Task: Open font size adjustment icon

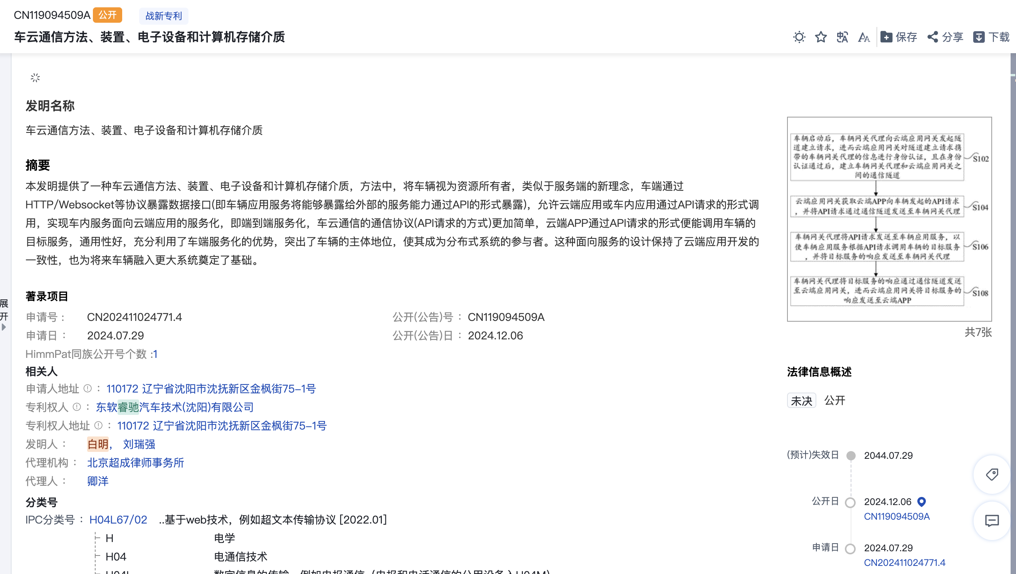Action: coord(864,37)
